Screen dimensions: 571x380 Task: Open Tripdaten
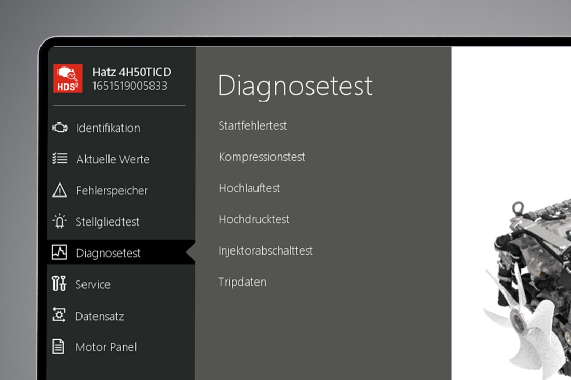242,282
